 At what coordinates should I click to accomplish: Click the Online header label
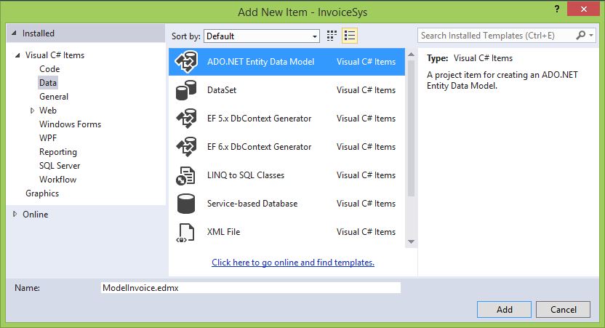[x=35, y=215]
